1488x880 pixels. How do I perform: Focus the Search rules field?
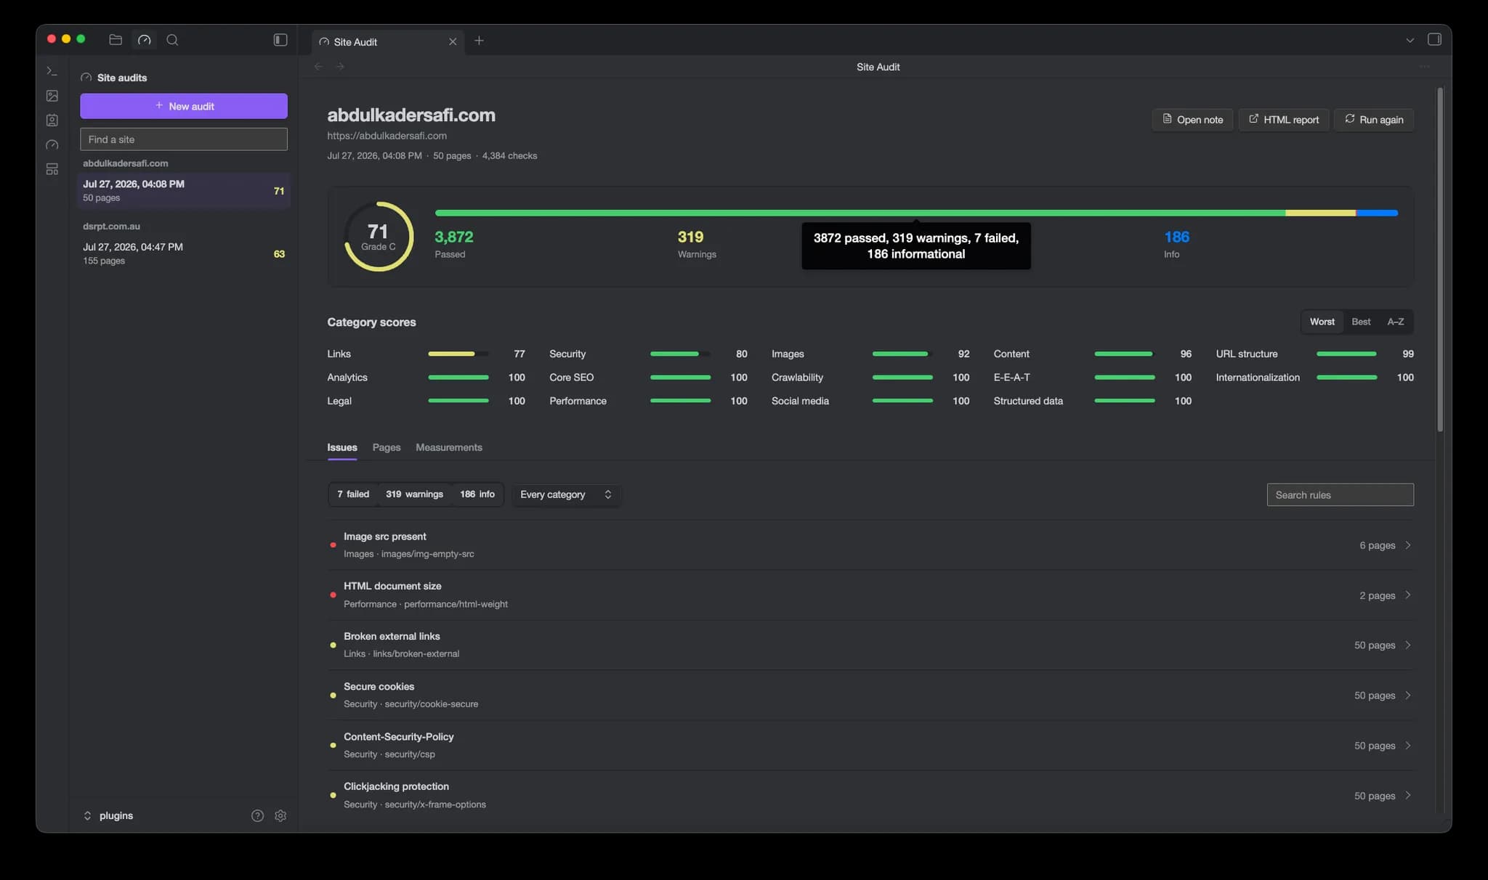coord(1340,495)
